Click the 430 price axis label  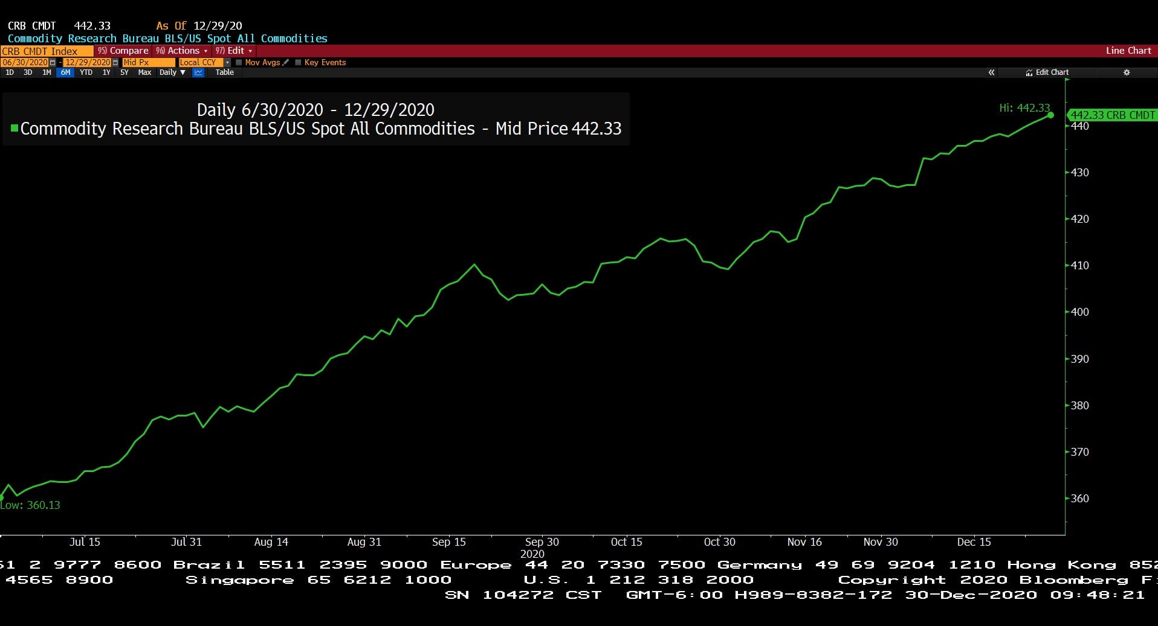click(1080, 173)
